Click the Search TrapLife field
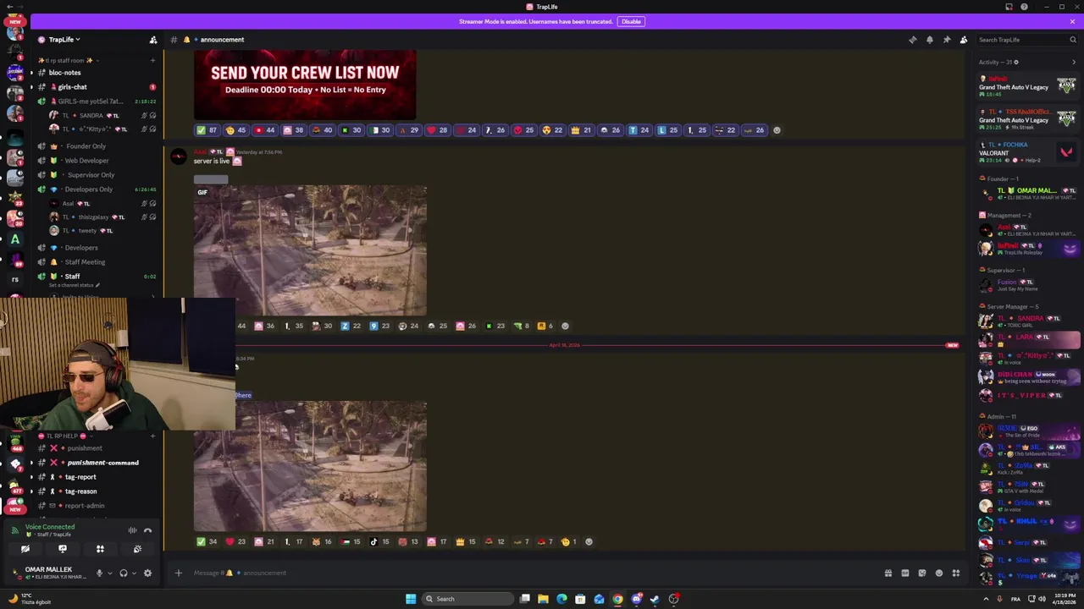 (1026, 40)
